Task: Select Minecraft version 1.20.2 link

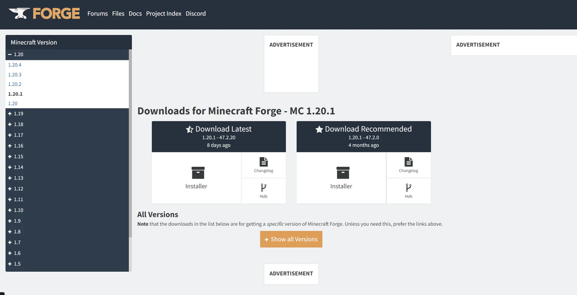Action: [15, 84]
